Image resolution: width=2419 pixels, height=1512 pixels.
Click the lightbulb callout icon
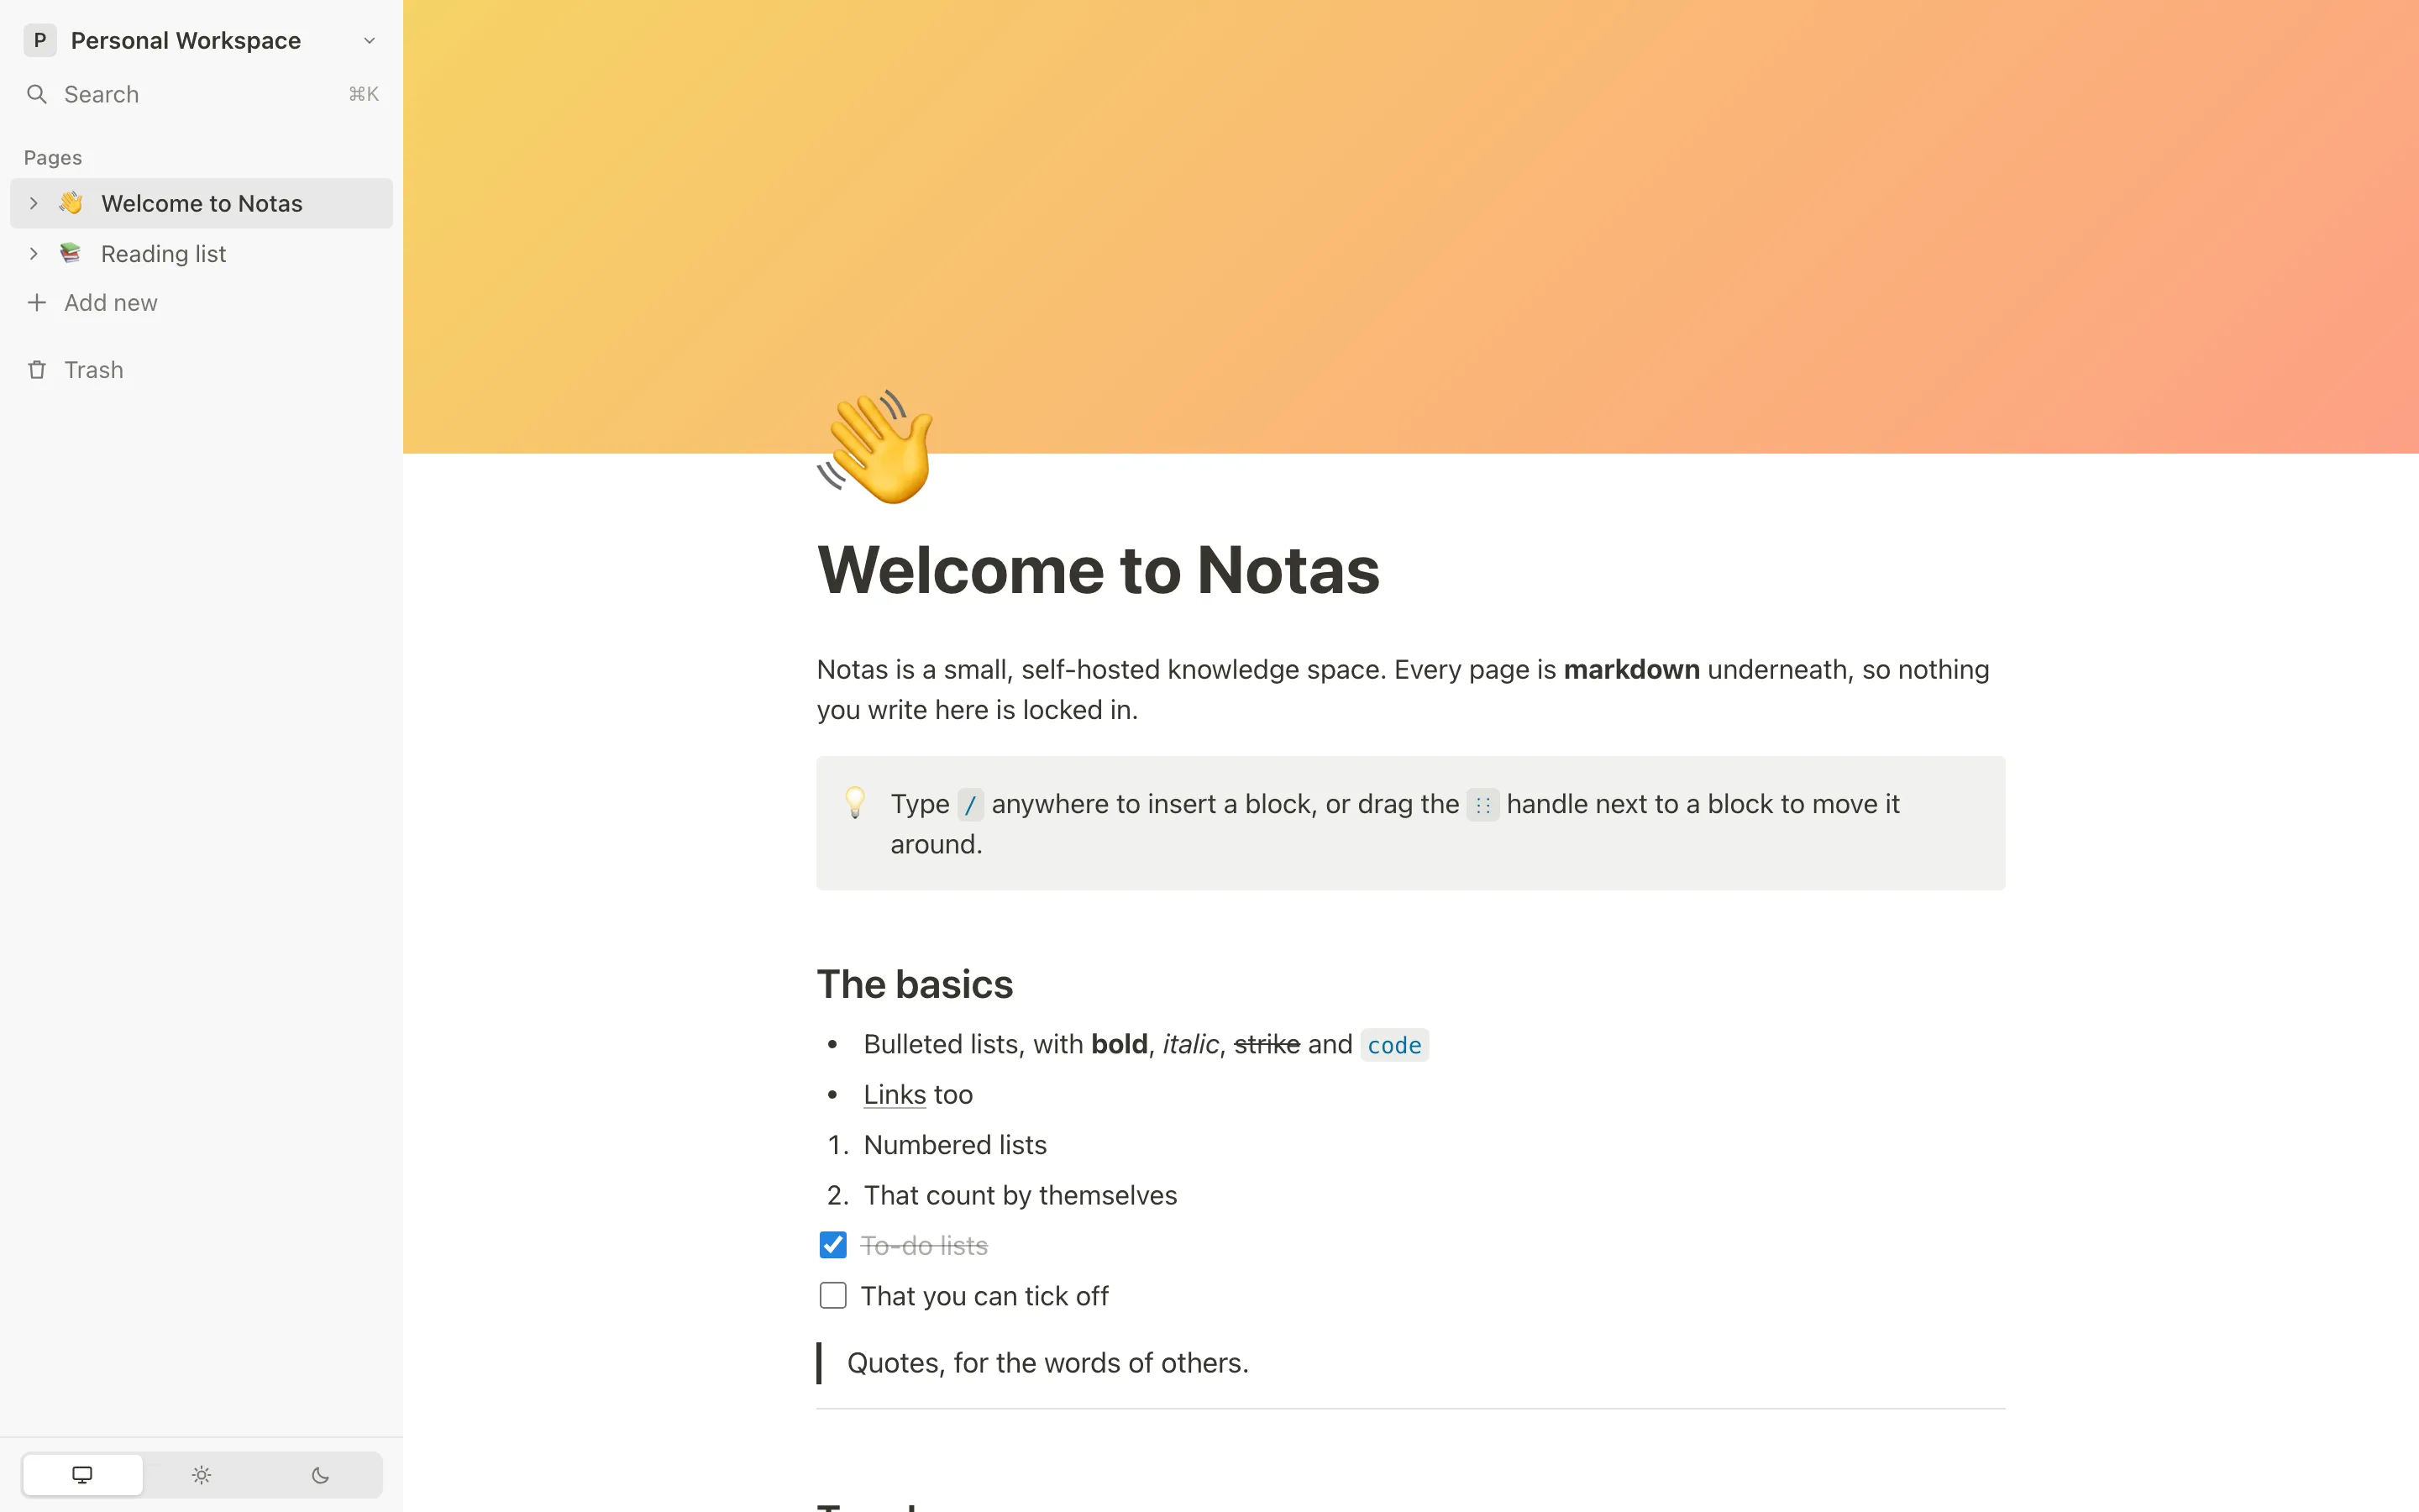pyautogui.click(x=855, y=802)
